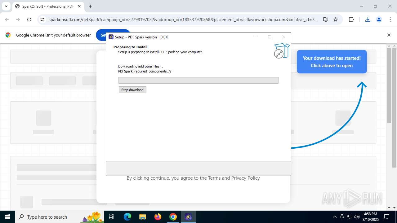Screen dimensions: 397x223
Task: Switch to PDF Spark setup on taskbar
Action: (188, 217)
